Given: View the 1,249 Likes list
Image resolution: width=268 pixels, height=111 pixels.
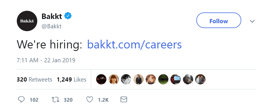Looking at the screenshot, I should (72, 80).
